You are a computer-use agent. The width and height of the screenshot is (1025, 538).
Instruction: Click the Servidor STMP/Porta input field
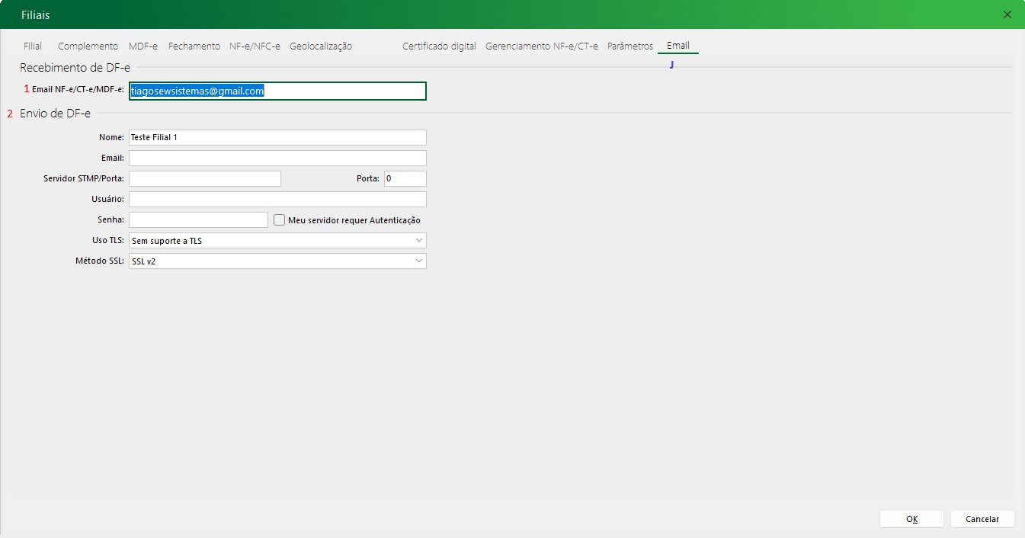205,179
